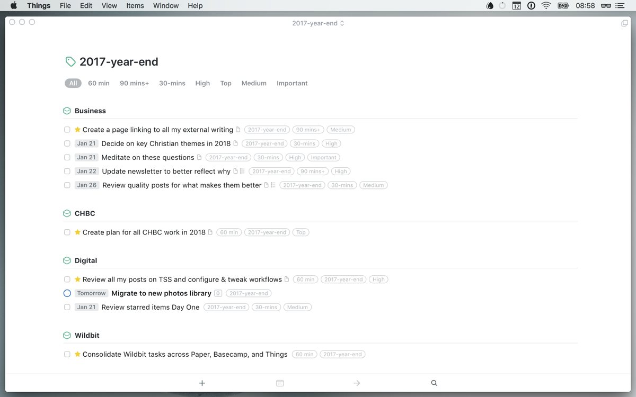Click the Move arrow icon in bottom toolbar
636x397 pixels.
(x=357, y=383)
